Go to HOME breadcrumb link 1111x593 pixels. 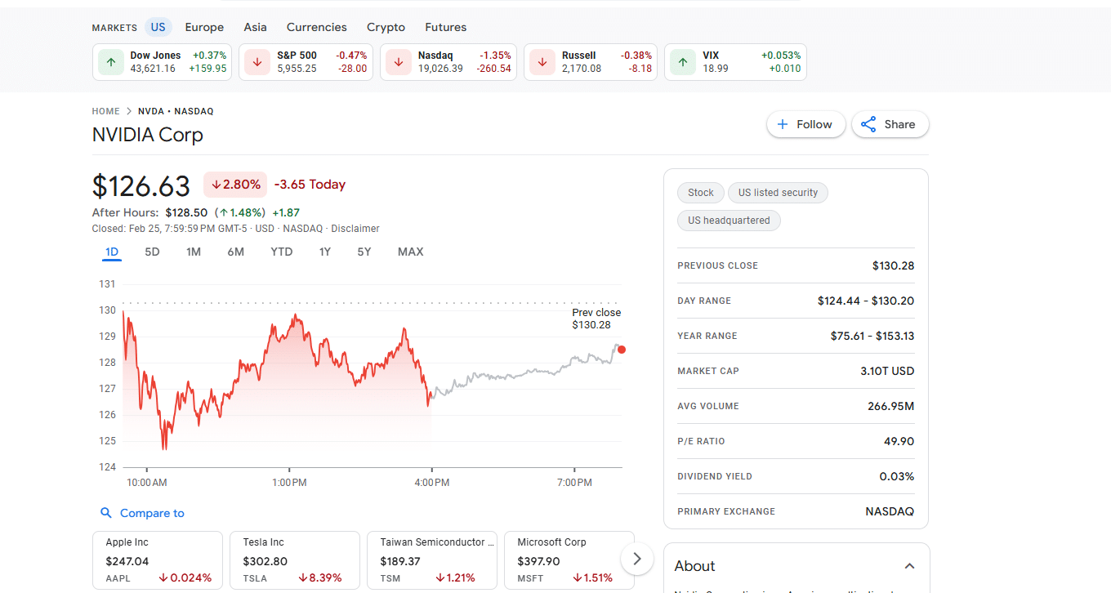tap(106, 111)
